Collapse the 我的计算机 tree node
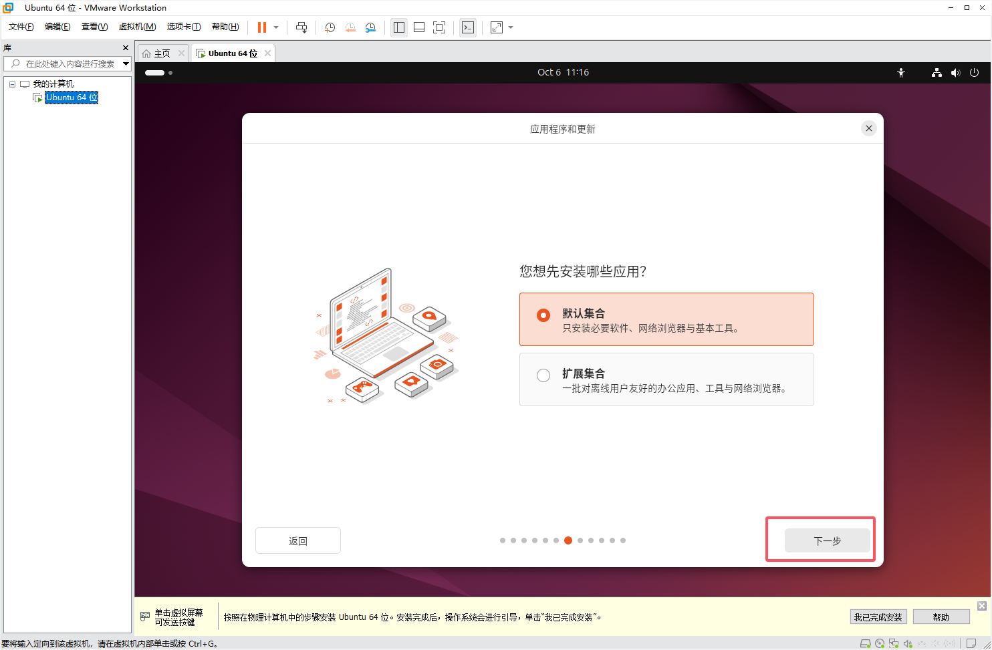Image resolution: width=992 pixels, height=650 pixels. tap(12, 84)
